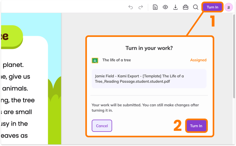236x146 pixels.
Task: Click the orange 'Assigned' status label
Action: coord(198,60)
